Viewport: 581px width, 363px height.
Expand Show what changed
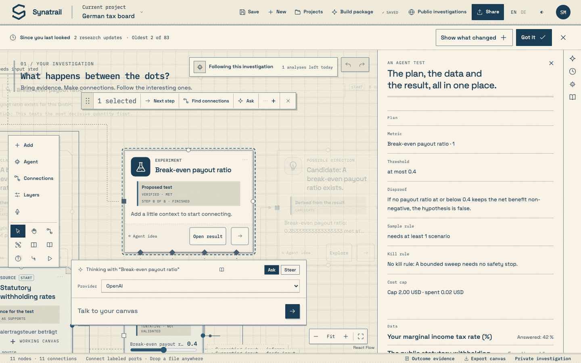(474, 38)
